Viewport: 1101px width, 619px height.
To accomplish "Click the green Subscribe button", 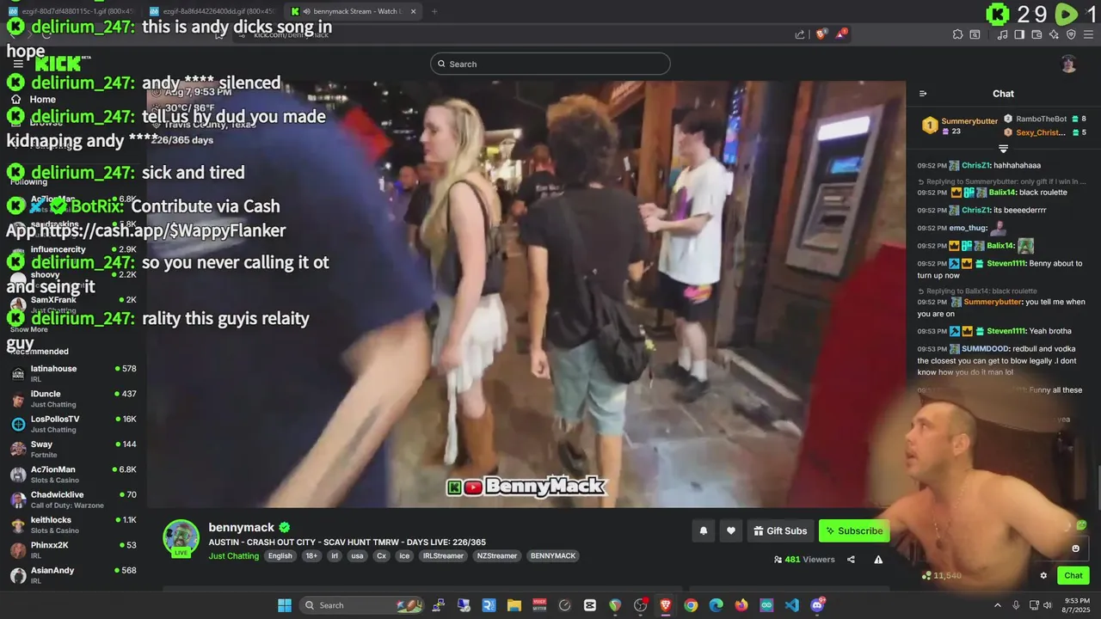I will coord(854,531).
